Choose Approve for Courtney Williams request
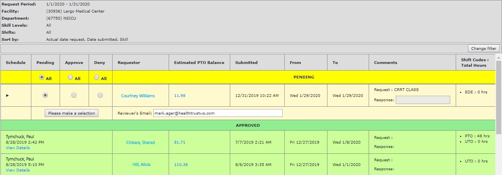The height and width of the screenshot is (175, 502). pyautogui.click(x=74, y=95)
